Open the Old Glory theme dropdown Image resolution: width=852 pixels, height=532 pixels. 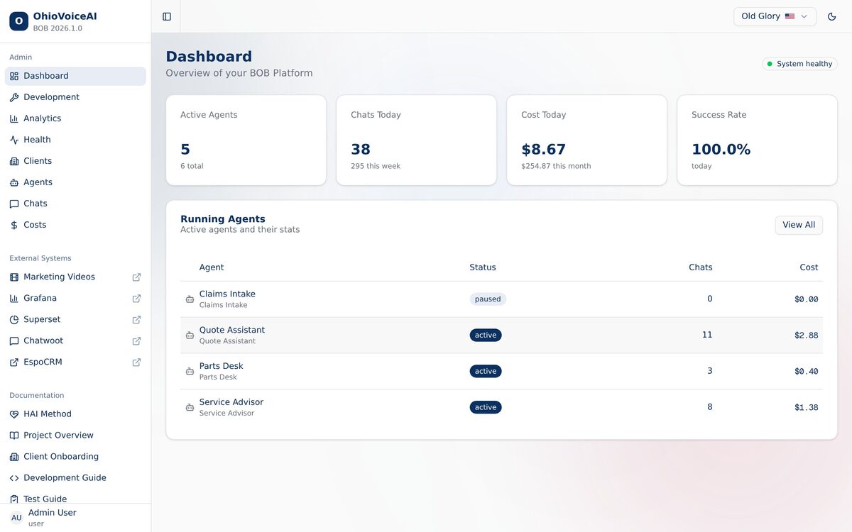click(774, 16)
